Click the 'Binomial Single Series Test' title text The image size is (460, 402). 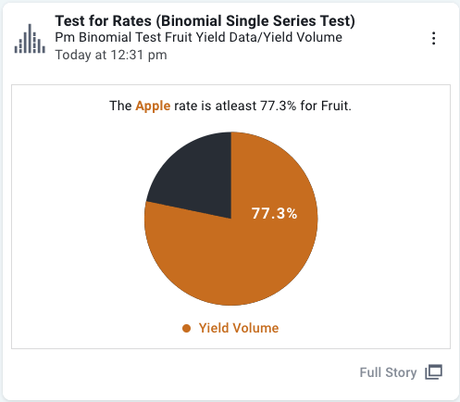(x=257, y=21)
